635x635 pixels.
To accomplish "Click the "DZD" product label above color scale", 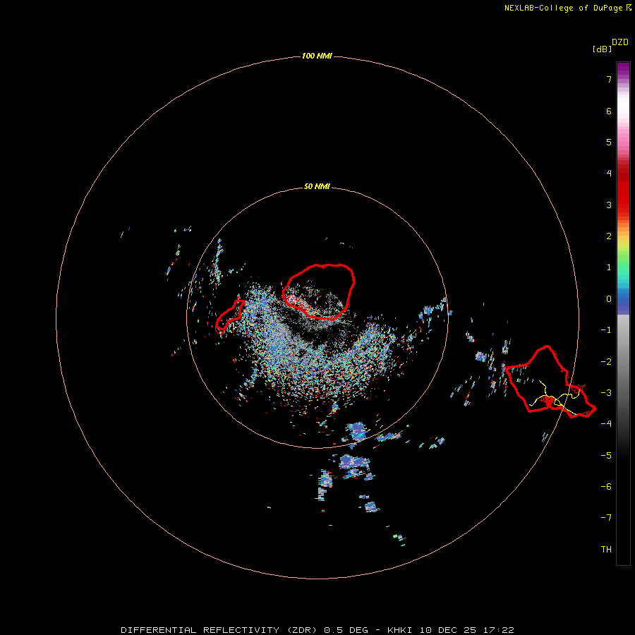I will (x=620, y=42).
